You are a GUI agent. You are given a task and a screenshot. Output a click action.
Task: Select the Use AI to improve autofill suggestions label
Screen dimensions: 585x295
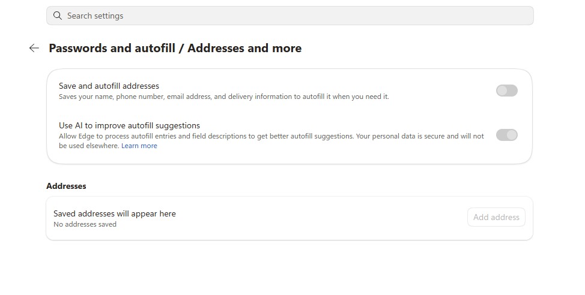pyautogui.click(x=130, y=125)
